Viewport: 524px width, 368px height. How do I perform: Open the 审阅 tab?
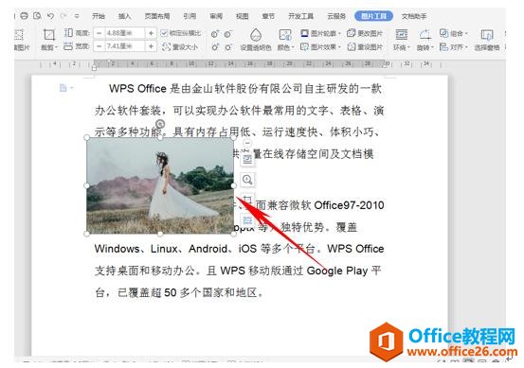pyautogui.click(x=216, y=16)
